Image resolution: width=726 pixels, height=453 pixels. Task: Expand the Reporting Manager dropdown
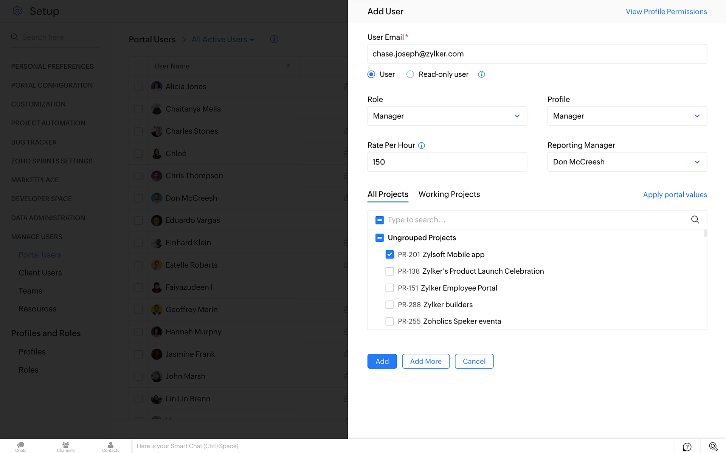click(627, 162)
